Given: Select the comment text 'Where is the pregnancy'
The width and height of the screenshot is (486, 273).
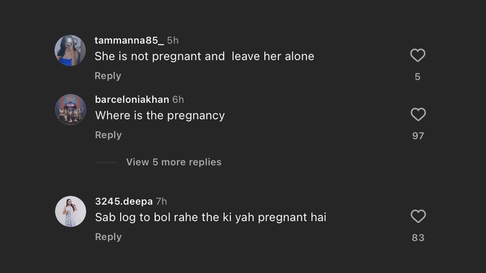Looking at the screenshot, I should [x=160, y=116].
